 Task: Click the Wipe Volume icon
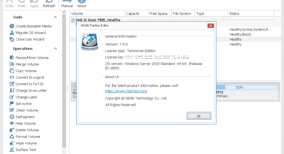pyautogui.click(x=12, y=143)
